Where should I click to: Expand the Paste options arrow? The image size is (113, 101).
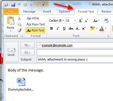click(x=11, y=31)
